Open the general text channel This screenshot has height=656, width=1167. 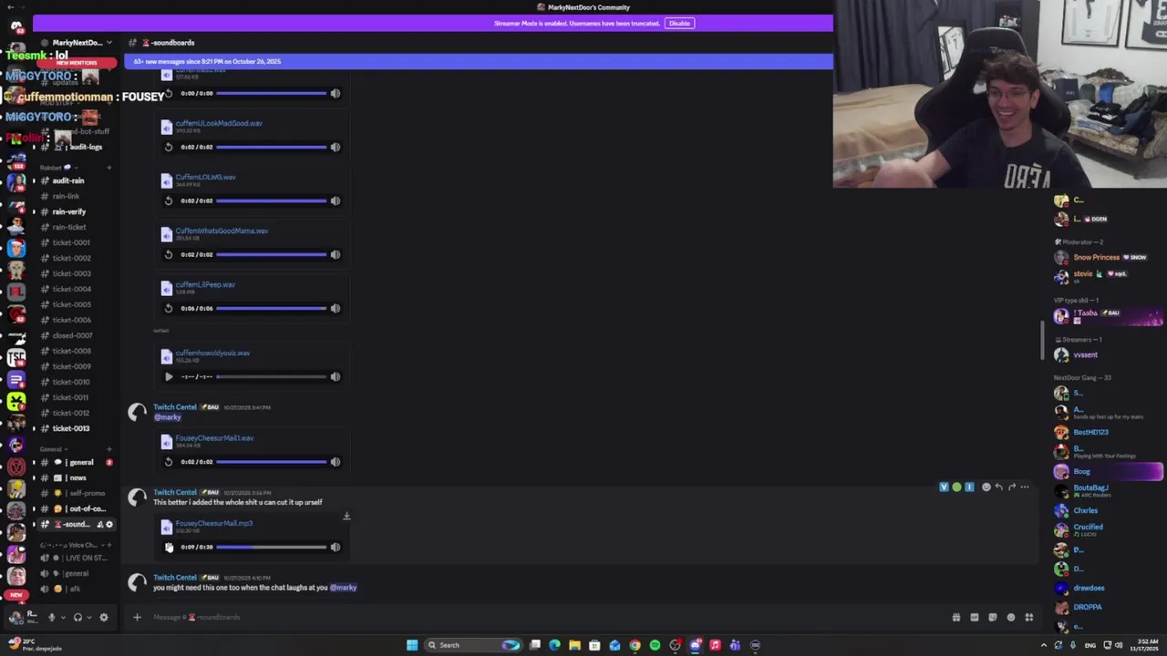(x=75, y=462)
